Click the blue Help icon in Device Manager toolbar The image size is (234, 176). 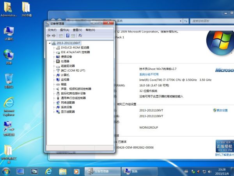click(x=67, y=36)
